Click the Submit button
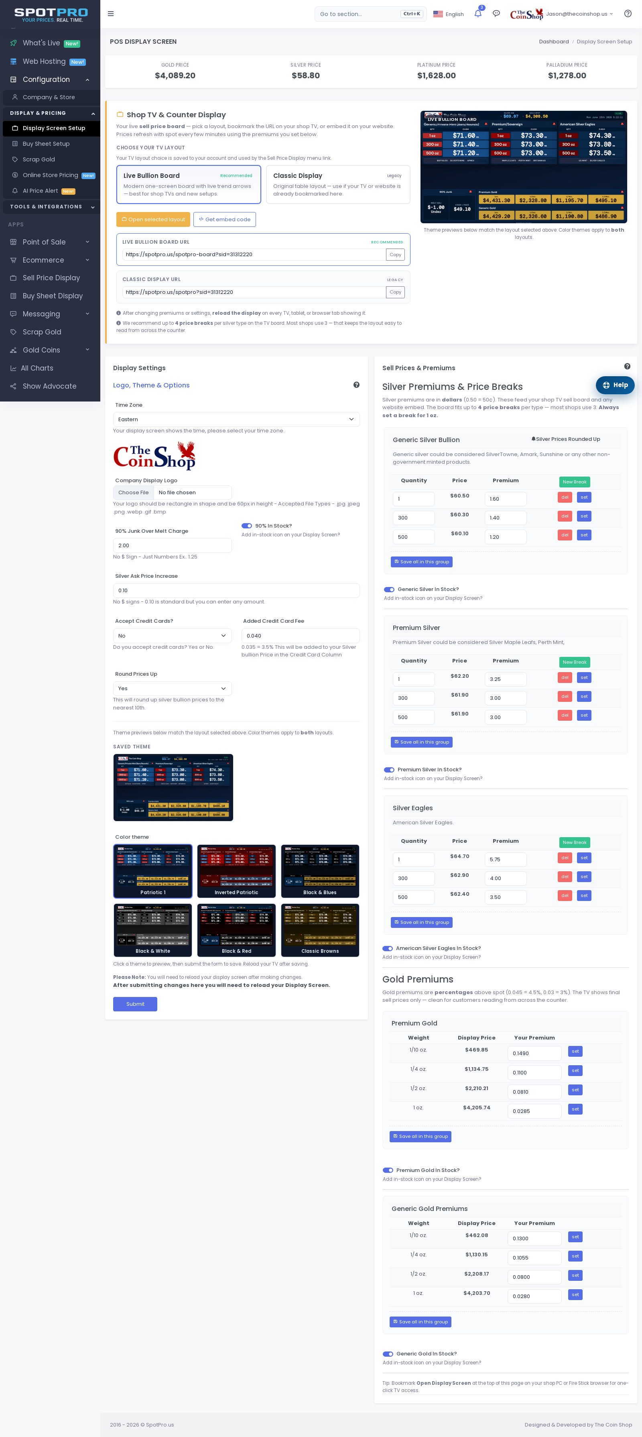 tap(135, 1004)
